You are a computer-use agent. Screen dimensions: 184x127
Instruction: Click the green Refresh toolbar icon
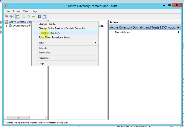click(29, 16)
